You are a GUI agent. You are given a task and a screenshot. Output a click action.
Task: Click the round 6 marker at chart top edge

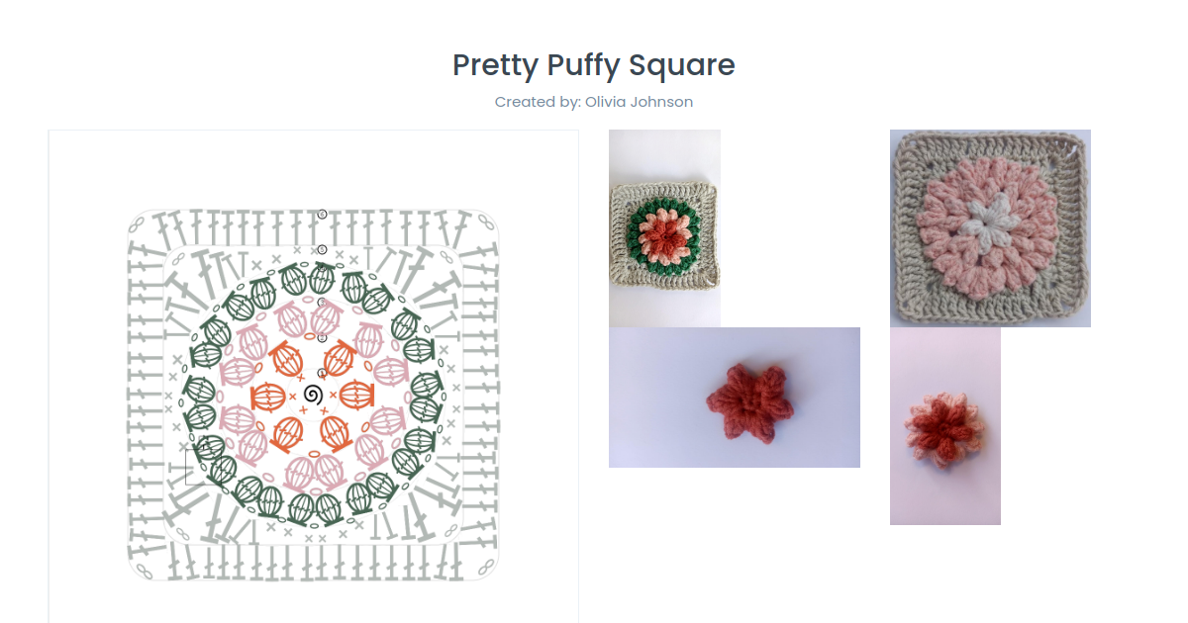pos(322,214)
